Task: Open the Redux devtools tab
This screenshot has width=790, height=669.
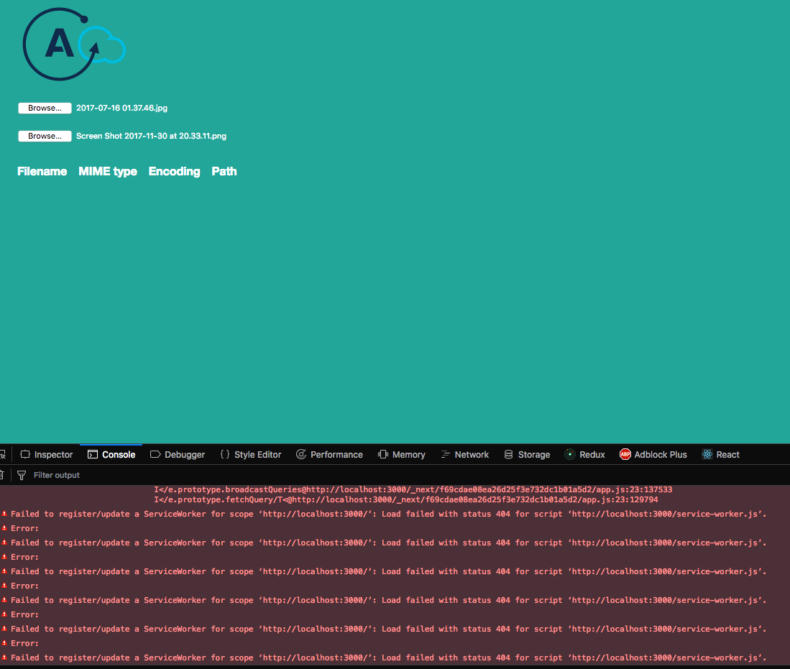Action: pos(585,454)
